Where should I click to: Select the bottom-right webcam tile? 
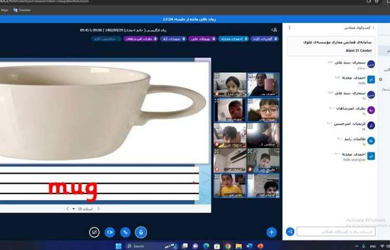[x=263, y=186]
